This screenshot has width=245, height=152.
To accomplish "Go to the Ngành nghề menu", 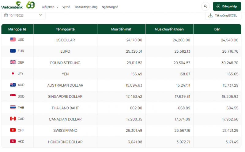I will pos(110,7).
